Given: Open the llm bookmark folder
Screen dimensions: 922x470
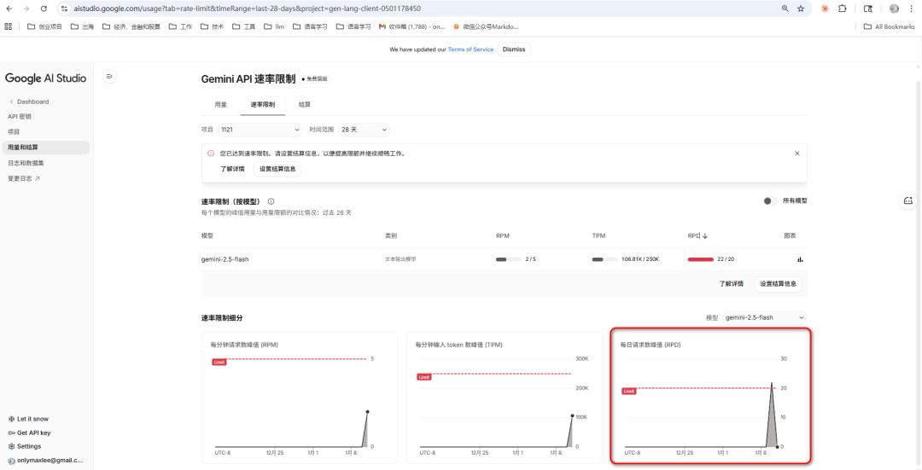Looking at the screenshot, I should click(x=273, y=26).
